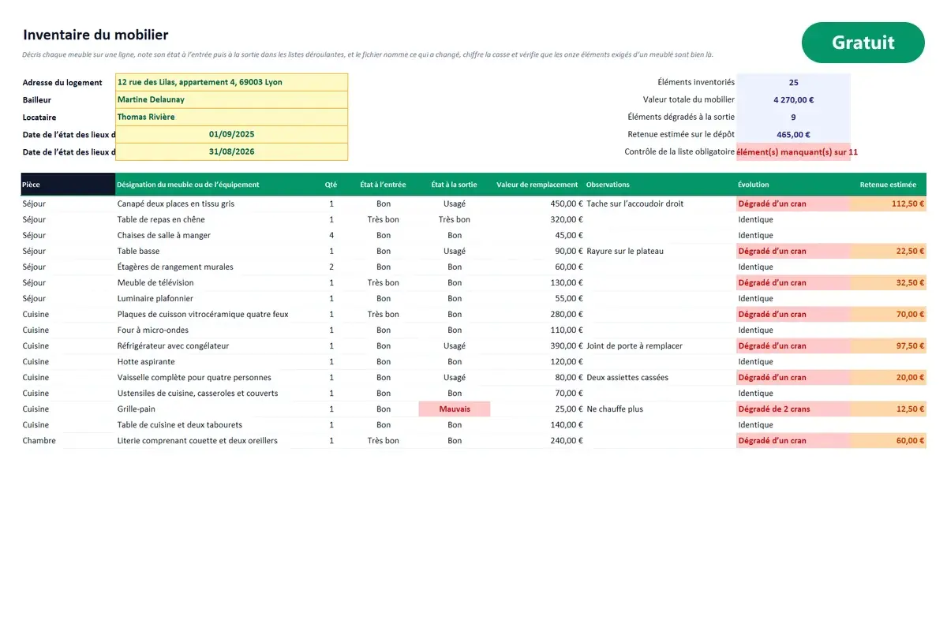This screenshot has width=947, height=631.
Task: Click the Évolution column header
Action: coord(792,185)
